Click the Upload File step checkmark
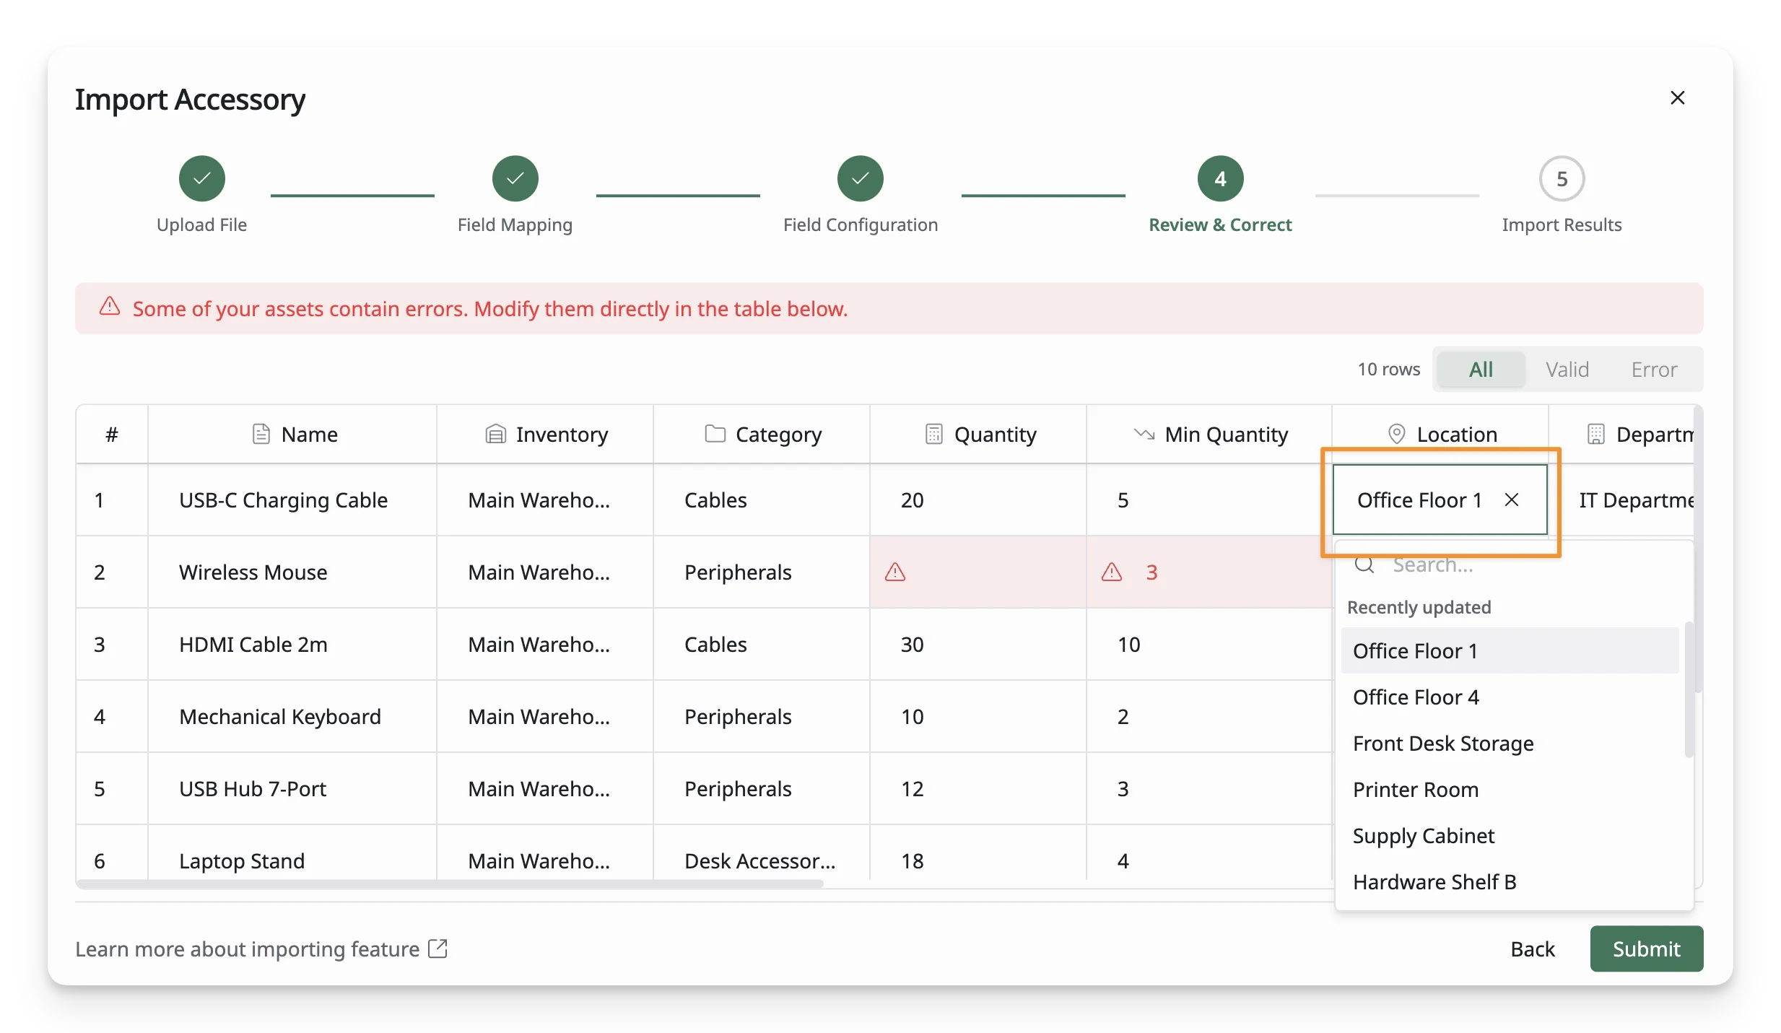This screenshot has height=1033, width=1781. click(201, 178)
